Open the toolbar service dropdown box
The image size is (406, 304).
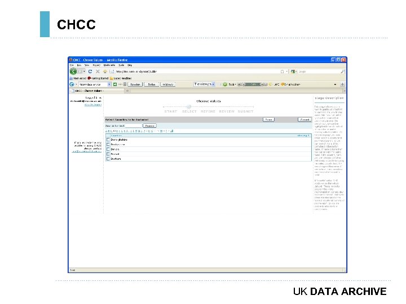tap(95, 84)
